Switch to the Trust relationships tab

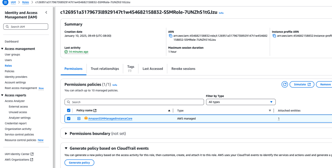tap(105, 69)
